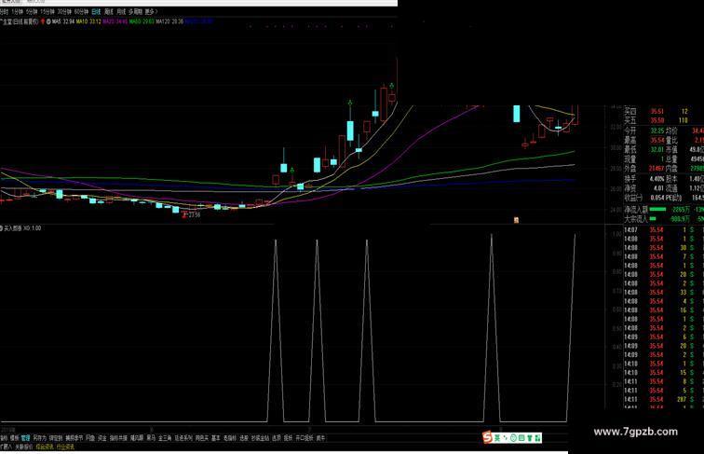Viewport: 704px width, 454px height.
Task: Switch to the 30分钟 period tab
Action: [x=64, y=12]
